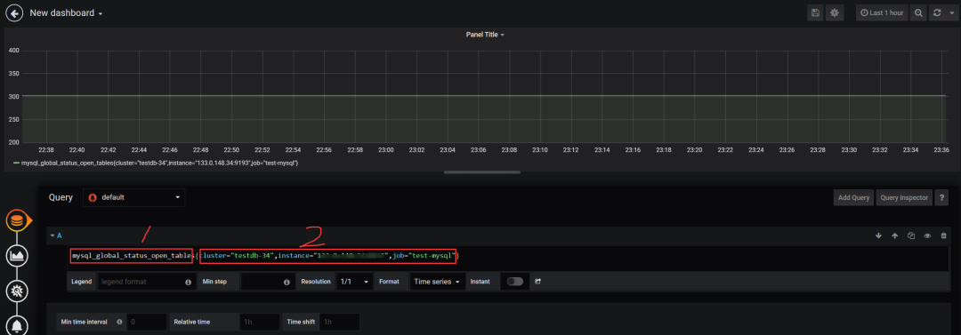The width and height of the screenshot is (961, 335).
Task: Open the Panel Title menu
Action: tap(485, 35)
